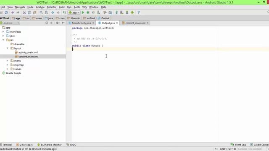The width and height of the screenshot is (269, 151).
Task: Open the Run menu
Action: click(x=69, y=7)
